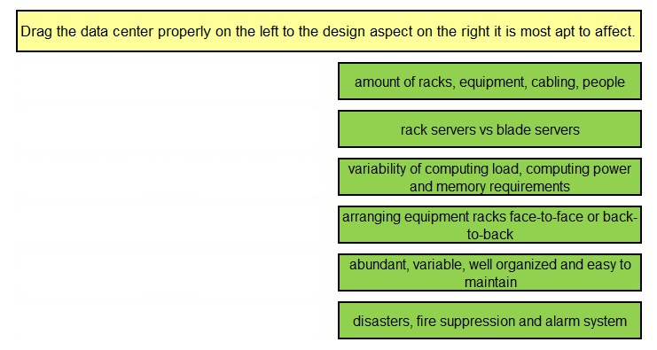This screenshot has width=657, height=350.
Task: Click 'computing power' text in the third box
Action: pyautogui.click(x=578, y=169)
